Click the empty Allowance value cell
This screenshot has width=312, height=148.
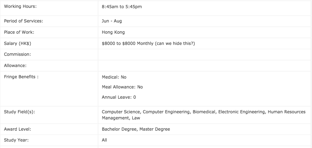(x=204, y=65)
